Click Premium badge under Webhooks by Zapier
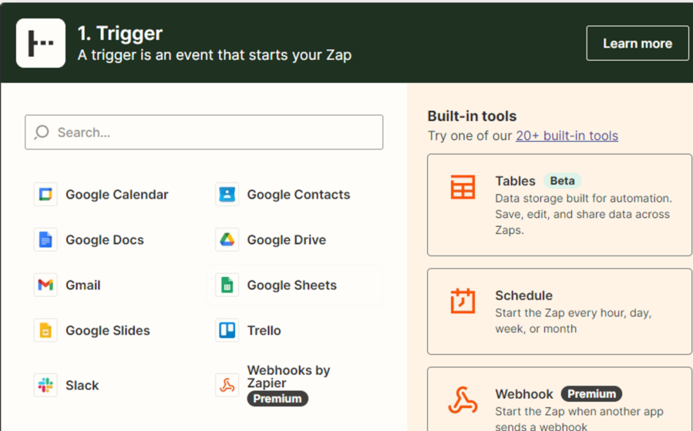Viewport: 693px width, 431px height. click(x=278, y=399)
